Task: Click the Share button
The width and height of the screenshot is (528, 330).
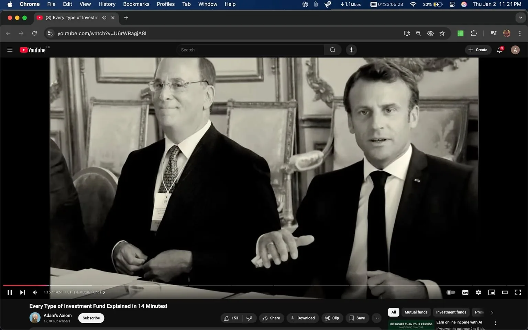Action: pos(271,318)
